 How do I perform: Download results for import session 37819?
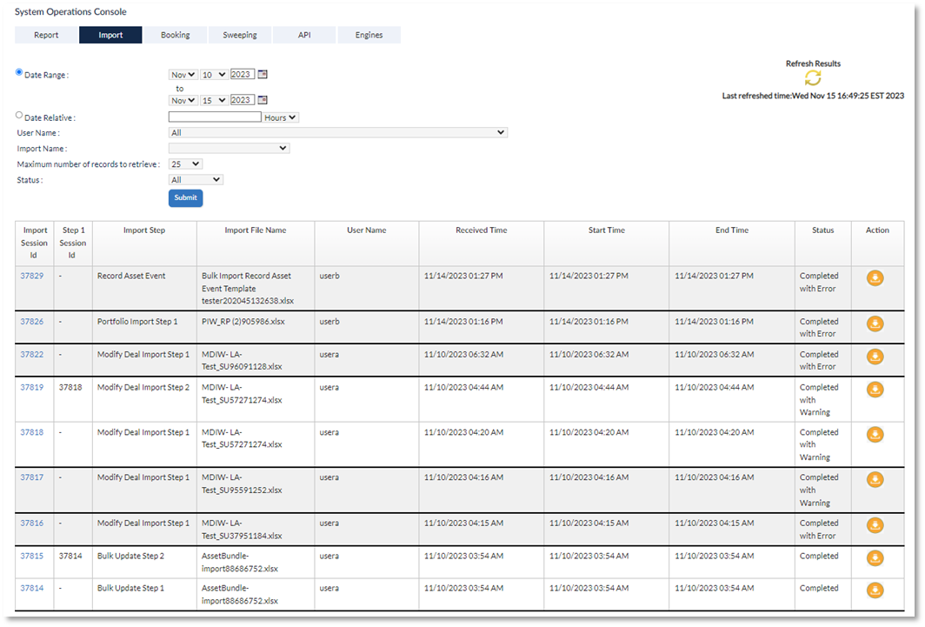(875, 390)
